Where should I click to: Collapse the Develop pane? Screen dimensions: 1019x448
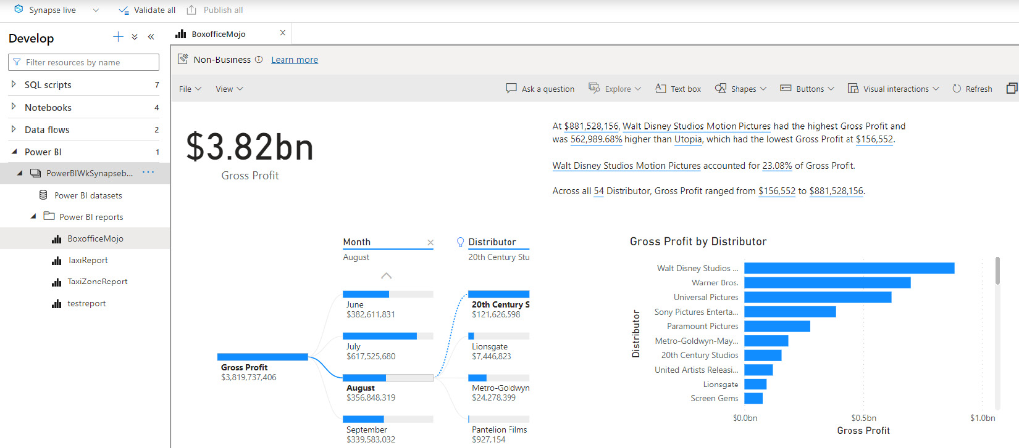tap(151, 37)
